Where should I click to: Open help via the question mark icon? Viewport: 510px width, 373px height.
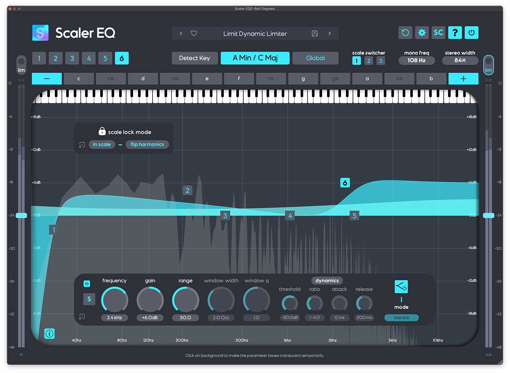point(455,32)
